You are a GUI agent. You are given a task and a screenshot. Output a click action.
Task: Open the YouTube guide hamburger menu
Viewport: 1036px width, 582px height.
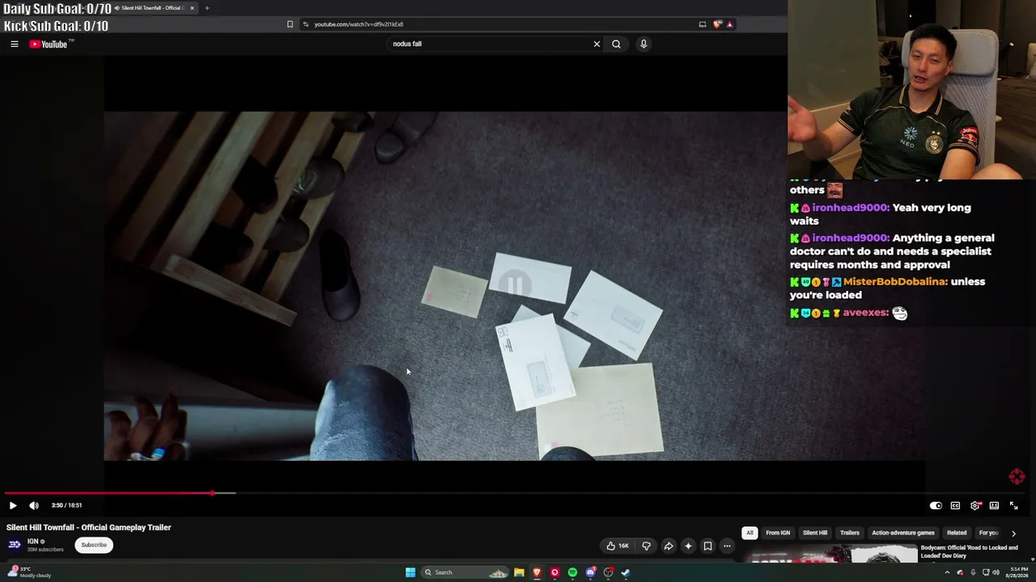[x=15, y=44]
